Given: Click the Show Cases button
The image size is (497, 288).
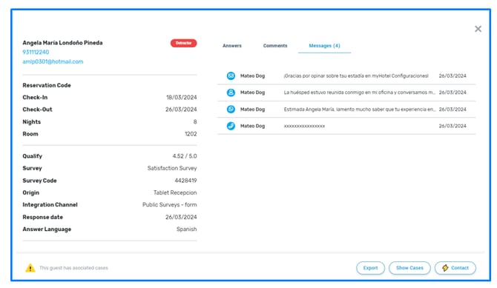Looking at the screenshot, I should [x=409, y=268].
